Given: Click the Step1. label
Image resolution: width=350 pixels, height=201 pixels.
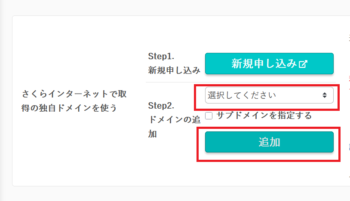Looking at the screenshot, I should pyautogui.click(x=161, y=56).
